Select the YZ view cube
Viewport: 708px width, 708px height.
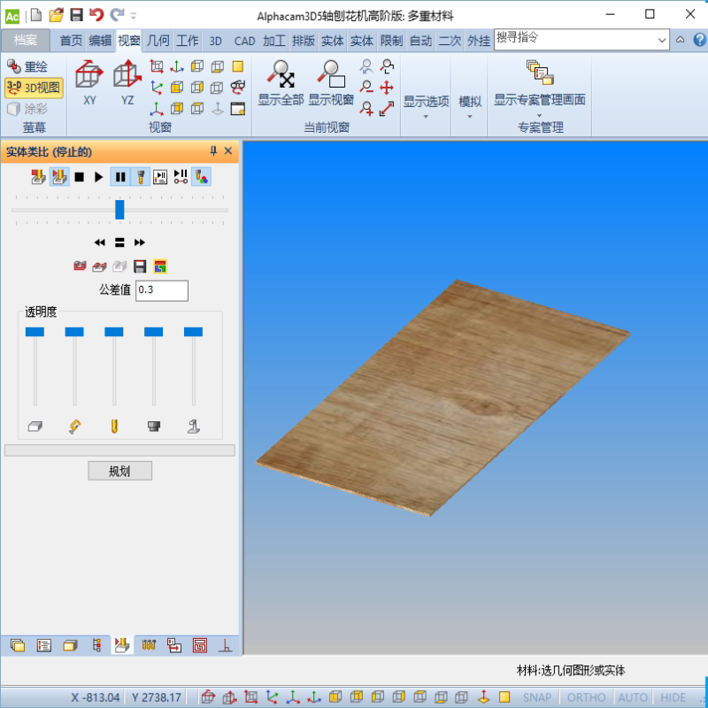[x=127, y=82]
